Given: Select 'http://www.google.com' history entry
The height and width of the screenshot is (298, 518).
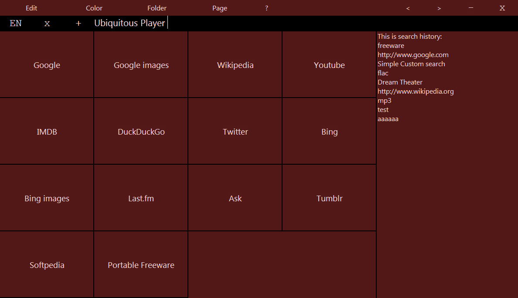Looking at the screenshot, I should pyautogui.click(x=413, y=55).
